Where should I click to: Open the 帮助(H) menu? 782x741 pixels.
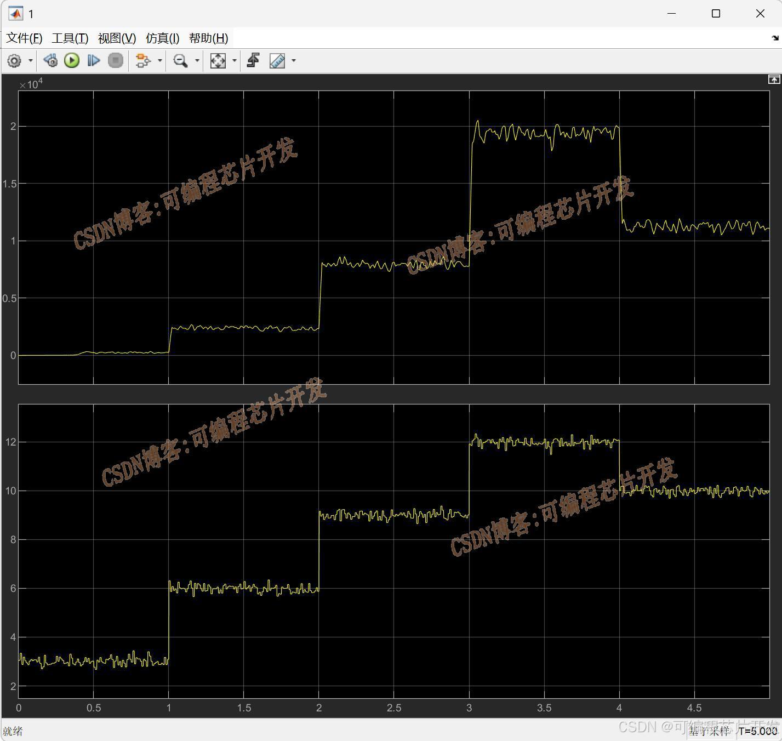pos(209,38)
